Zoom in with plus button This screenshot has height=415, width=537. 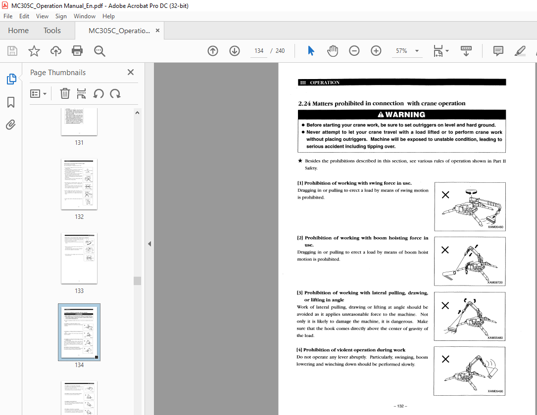[376, 51]
